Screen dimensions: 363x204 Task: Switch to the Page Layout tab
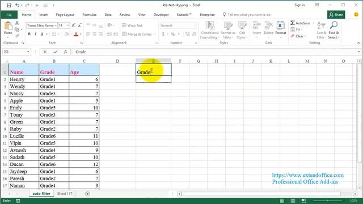coord(65,15)
